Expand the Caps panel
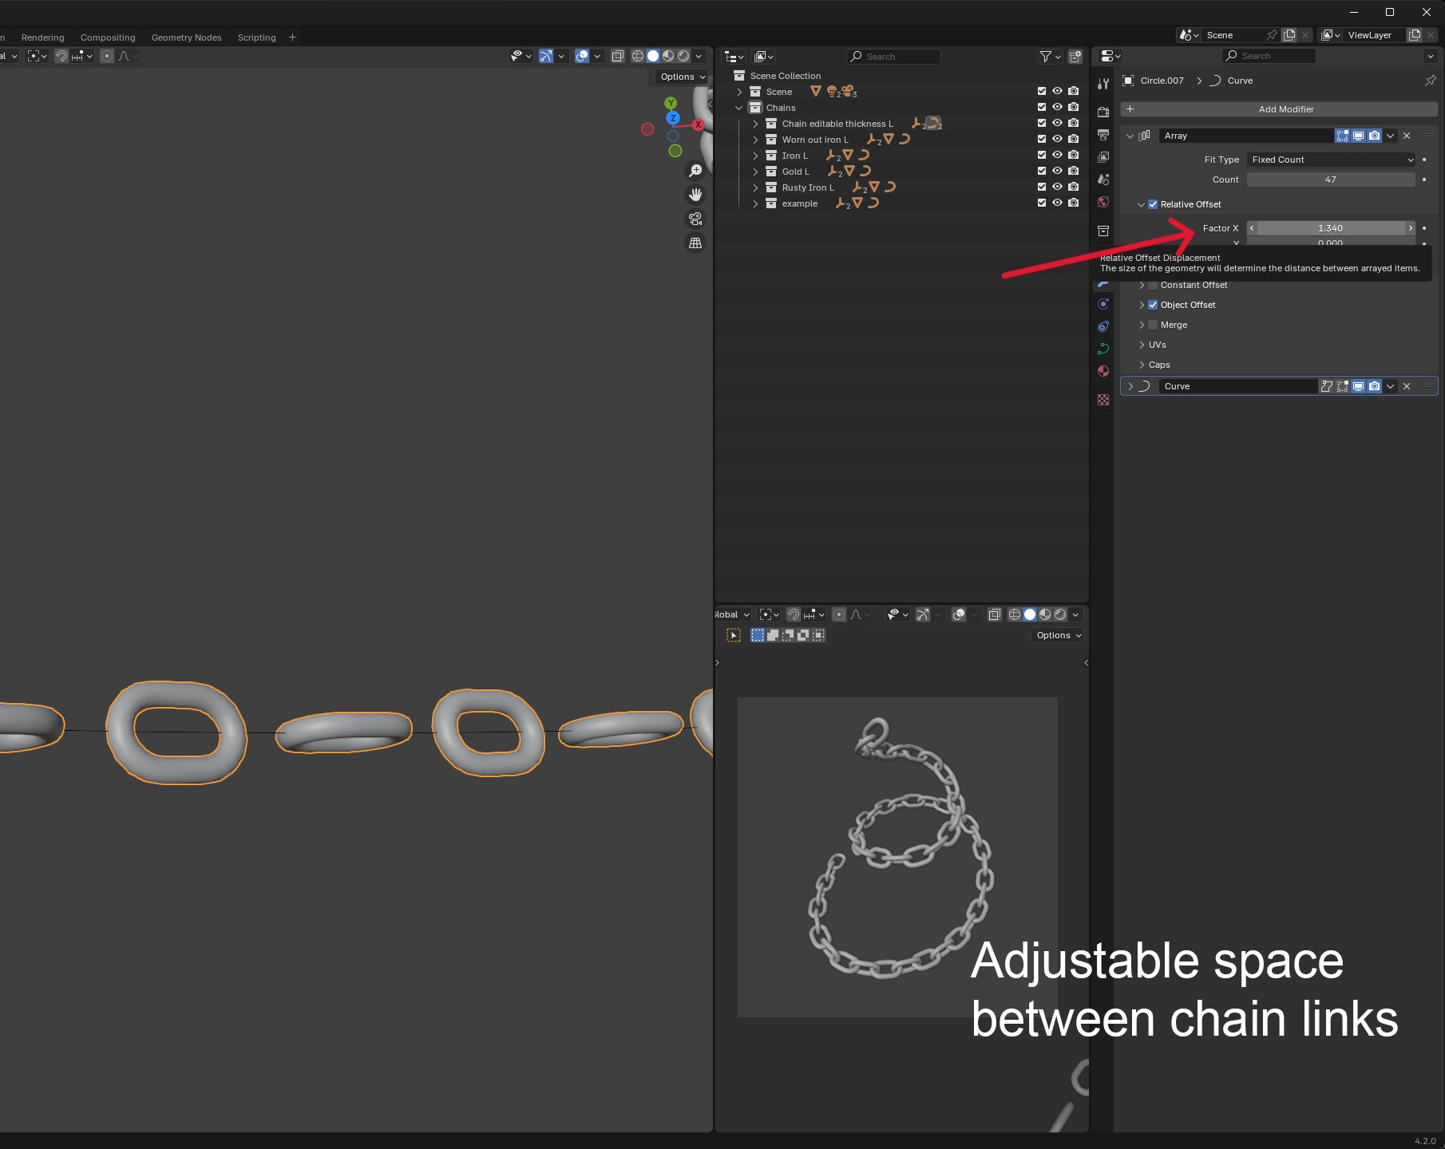This screenshot has height=1149, width=1445. (1142, 365)
